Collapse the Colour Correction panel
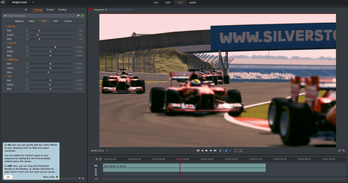Screen dimensions: 348x183 coord(5,16)
